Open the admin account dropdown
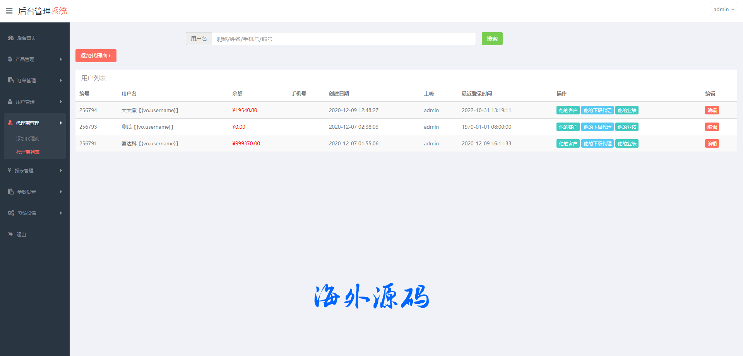This screenshot has width=743, height=356. 723,9
